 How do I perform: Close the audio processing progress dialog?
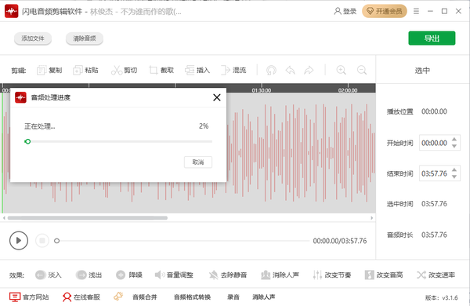point(217,97)
